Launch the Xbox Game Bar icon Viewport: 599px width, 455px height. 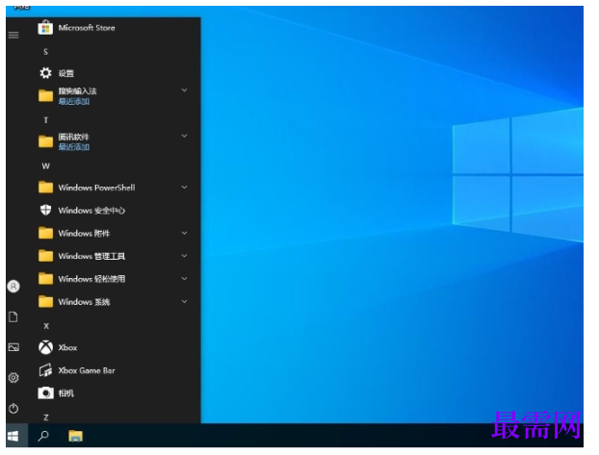pos(46,370)
